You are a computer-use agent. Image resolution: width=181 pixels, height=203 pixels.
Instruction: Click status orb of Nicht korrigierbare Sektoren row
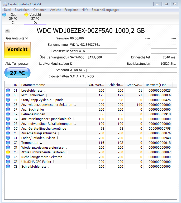pyautogui.click(x=8, y=157)
